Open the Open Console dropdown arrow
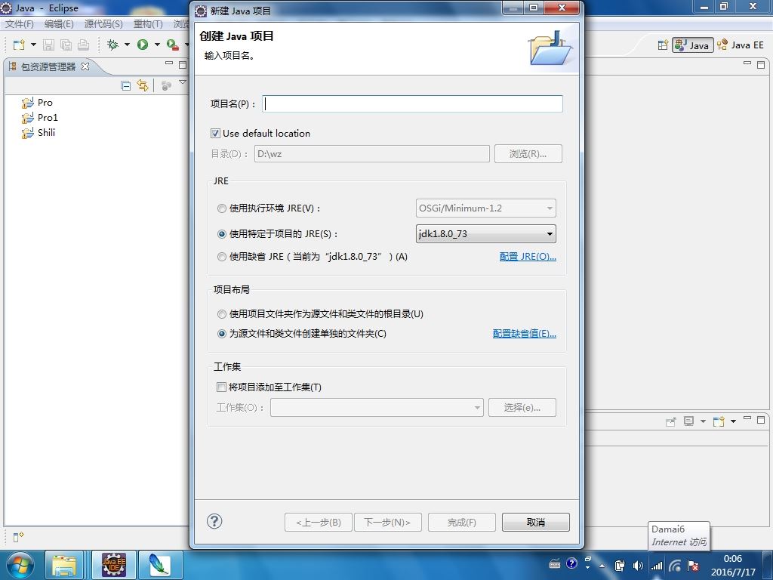This screenshot has width=773, height=580. point(733,421)
